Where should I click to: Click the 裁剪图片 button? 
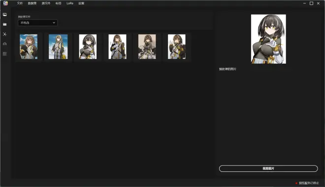[268, 169]
